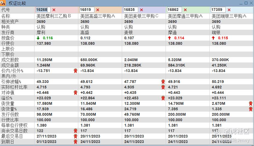Click the ribbon badge next to 4.935
Image resolution: width=254 pixels, height=146 pixels.
(x=163, y=87)
